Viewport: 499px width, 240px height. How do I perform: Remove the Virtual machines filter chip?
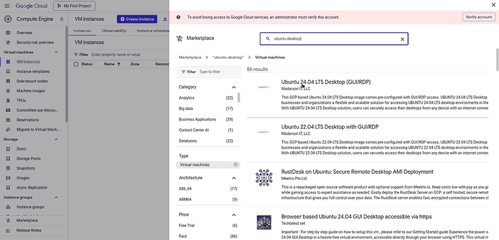[236, 165]
